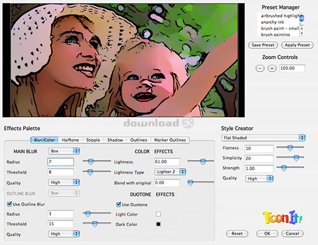Image resolution: width=318 pixels, height=245 pixels.
Task: Click the zoom out minus button
Action: coord(260,68)
